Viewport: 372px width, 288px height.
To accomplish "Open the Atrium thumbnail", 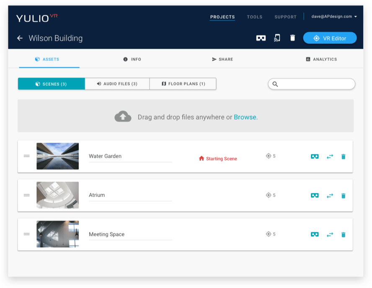I will pos(58,195).
